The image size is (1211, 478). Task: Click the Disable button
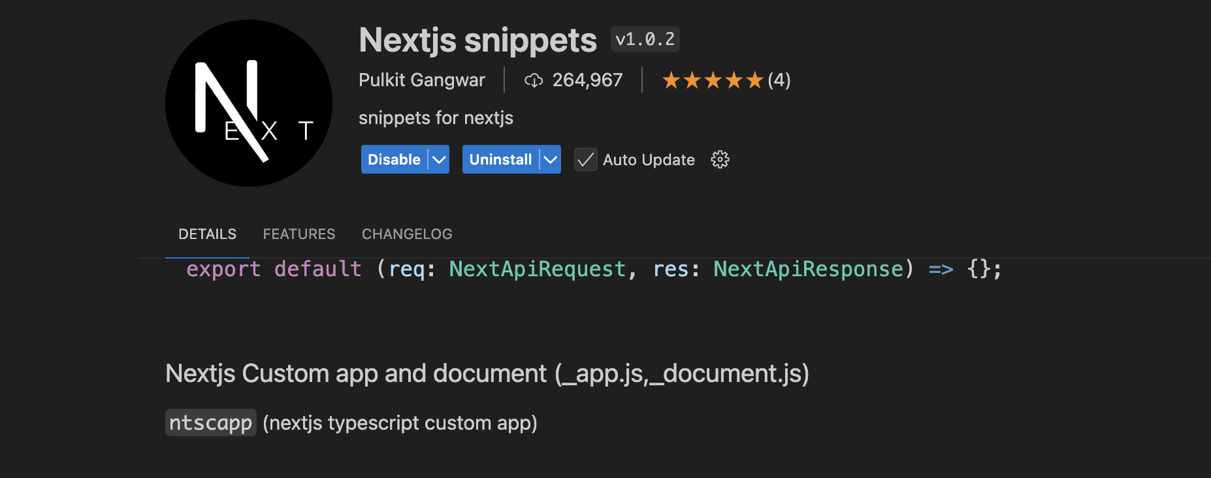(x=394, y=159)
